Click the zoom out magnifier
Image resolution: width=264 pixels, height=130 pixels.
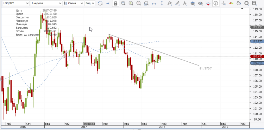[139, 3]
